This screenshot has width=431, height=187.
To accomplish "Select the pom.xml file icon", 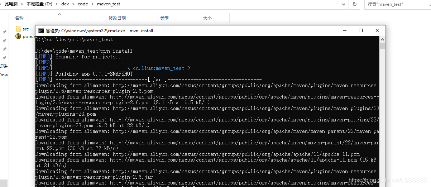I will 18,36.
